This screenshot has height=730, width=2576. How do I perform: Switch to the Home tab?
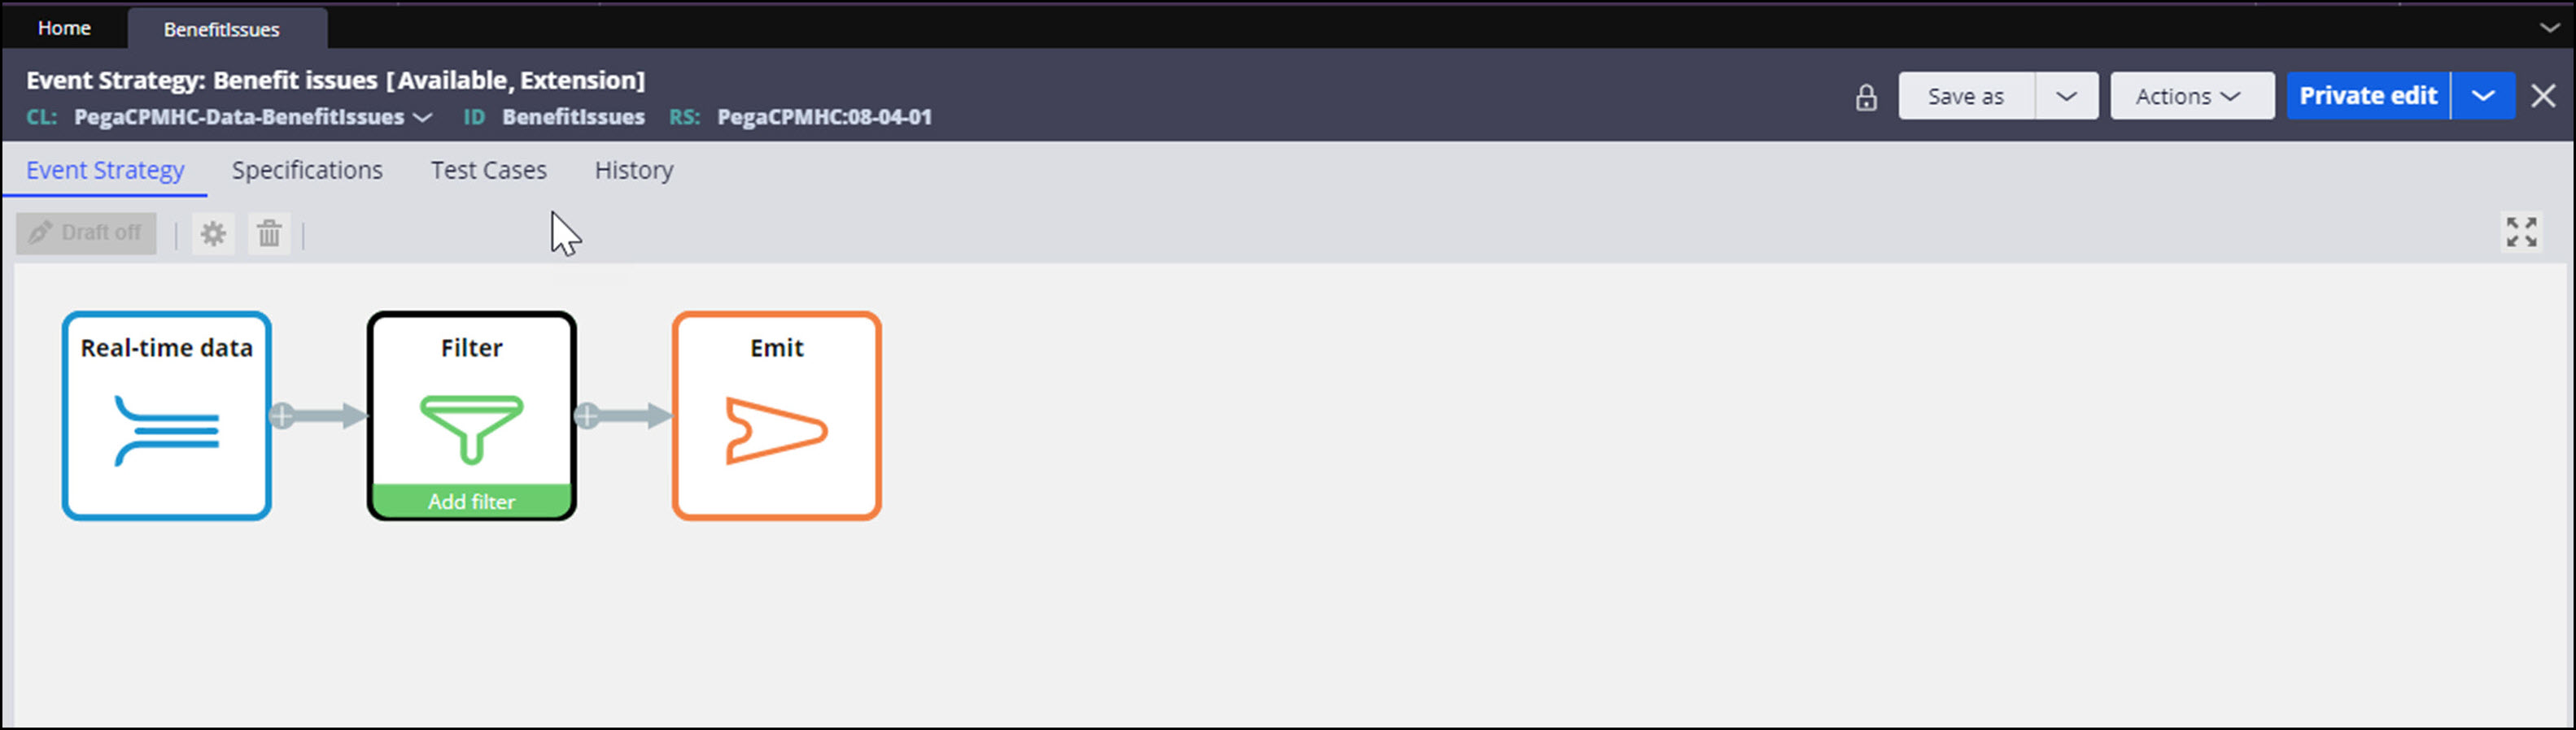click(64, 28)
